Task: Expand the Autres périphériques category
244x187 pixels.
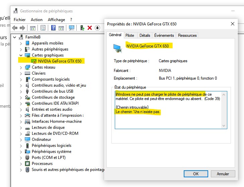Action: [x=21, y=49]
